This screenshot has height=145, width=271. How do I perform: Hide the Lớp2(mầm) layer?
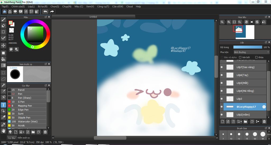click(222, 115)
